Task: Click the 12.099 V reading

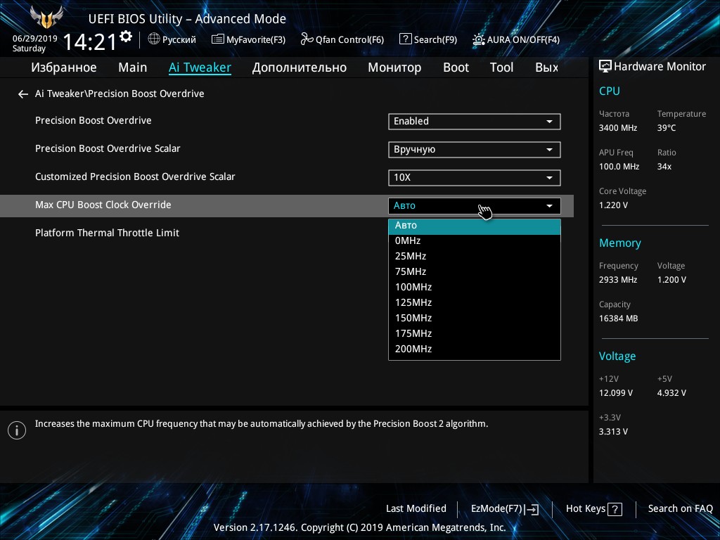Action: coord(616,393)
